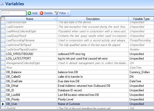Select the LastDeviceState variable name
The width and height of the screenshot is (154, 111).
(16, 22)
